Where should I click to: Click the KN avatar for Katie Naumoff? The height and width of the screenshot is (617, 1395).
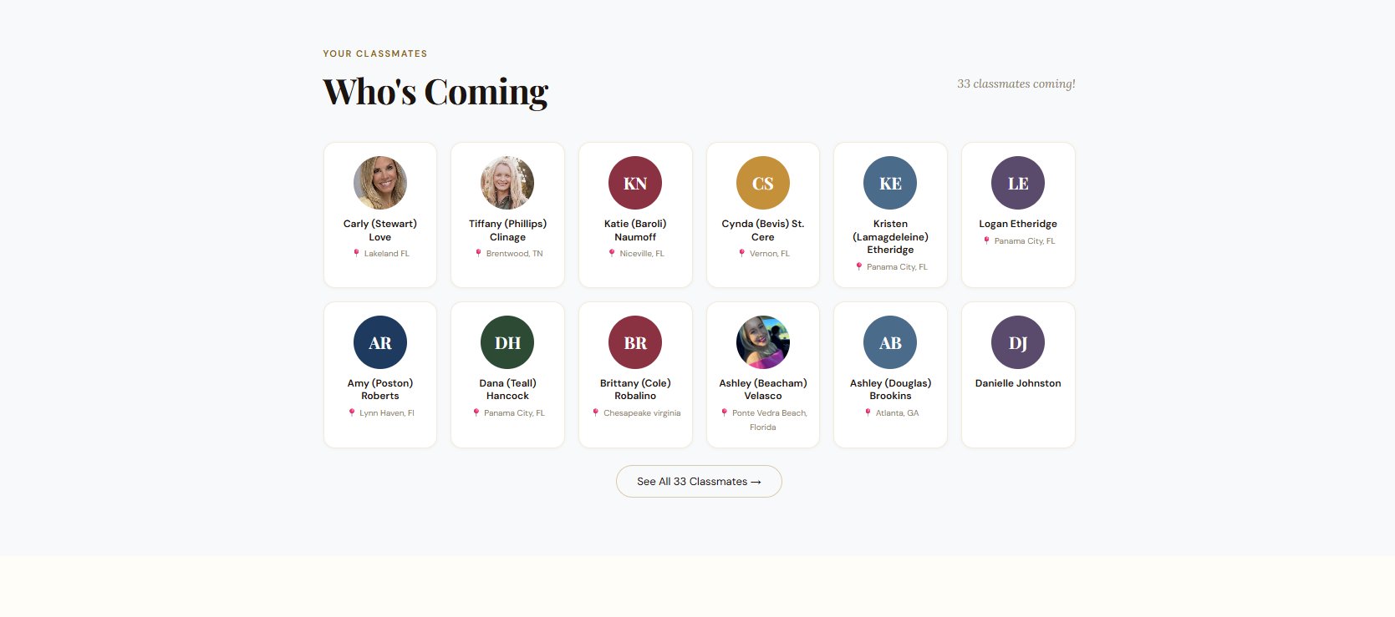click(635, 183)
